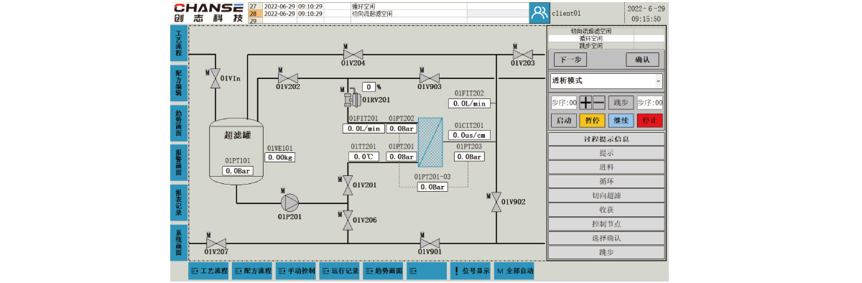
Task: Click the 下一步 next step button
Action: point(571,60)
